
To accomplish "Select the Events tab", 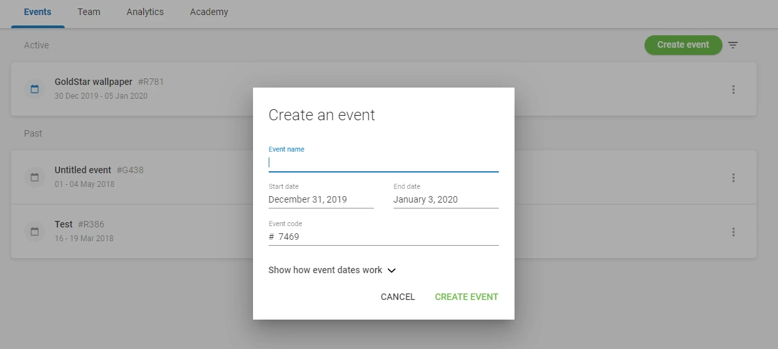I will coord(38,12).
